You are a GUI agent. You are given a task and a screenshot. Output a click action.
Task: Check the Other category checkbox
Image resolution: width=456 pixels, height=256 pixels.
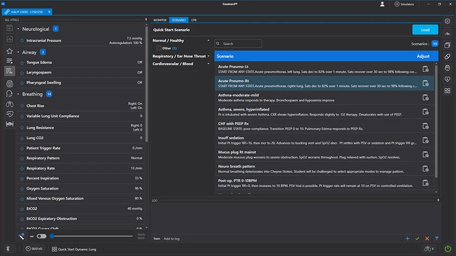tap(159, 48)
